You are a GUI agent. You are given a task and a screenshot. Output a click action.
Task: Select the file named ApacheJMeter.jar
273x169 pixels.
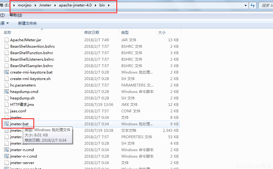pyautogui.click(x=26, y=40)
